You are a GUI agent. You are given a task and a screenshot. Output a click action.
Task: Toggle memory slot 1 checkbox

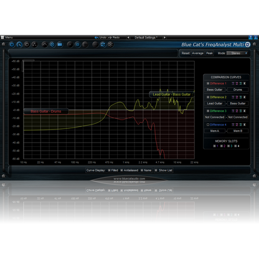[x=214, y=146]
